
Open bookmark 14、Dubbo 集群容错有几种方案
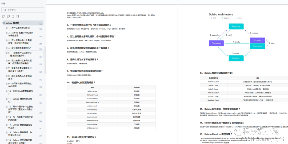point(20,126)
